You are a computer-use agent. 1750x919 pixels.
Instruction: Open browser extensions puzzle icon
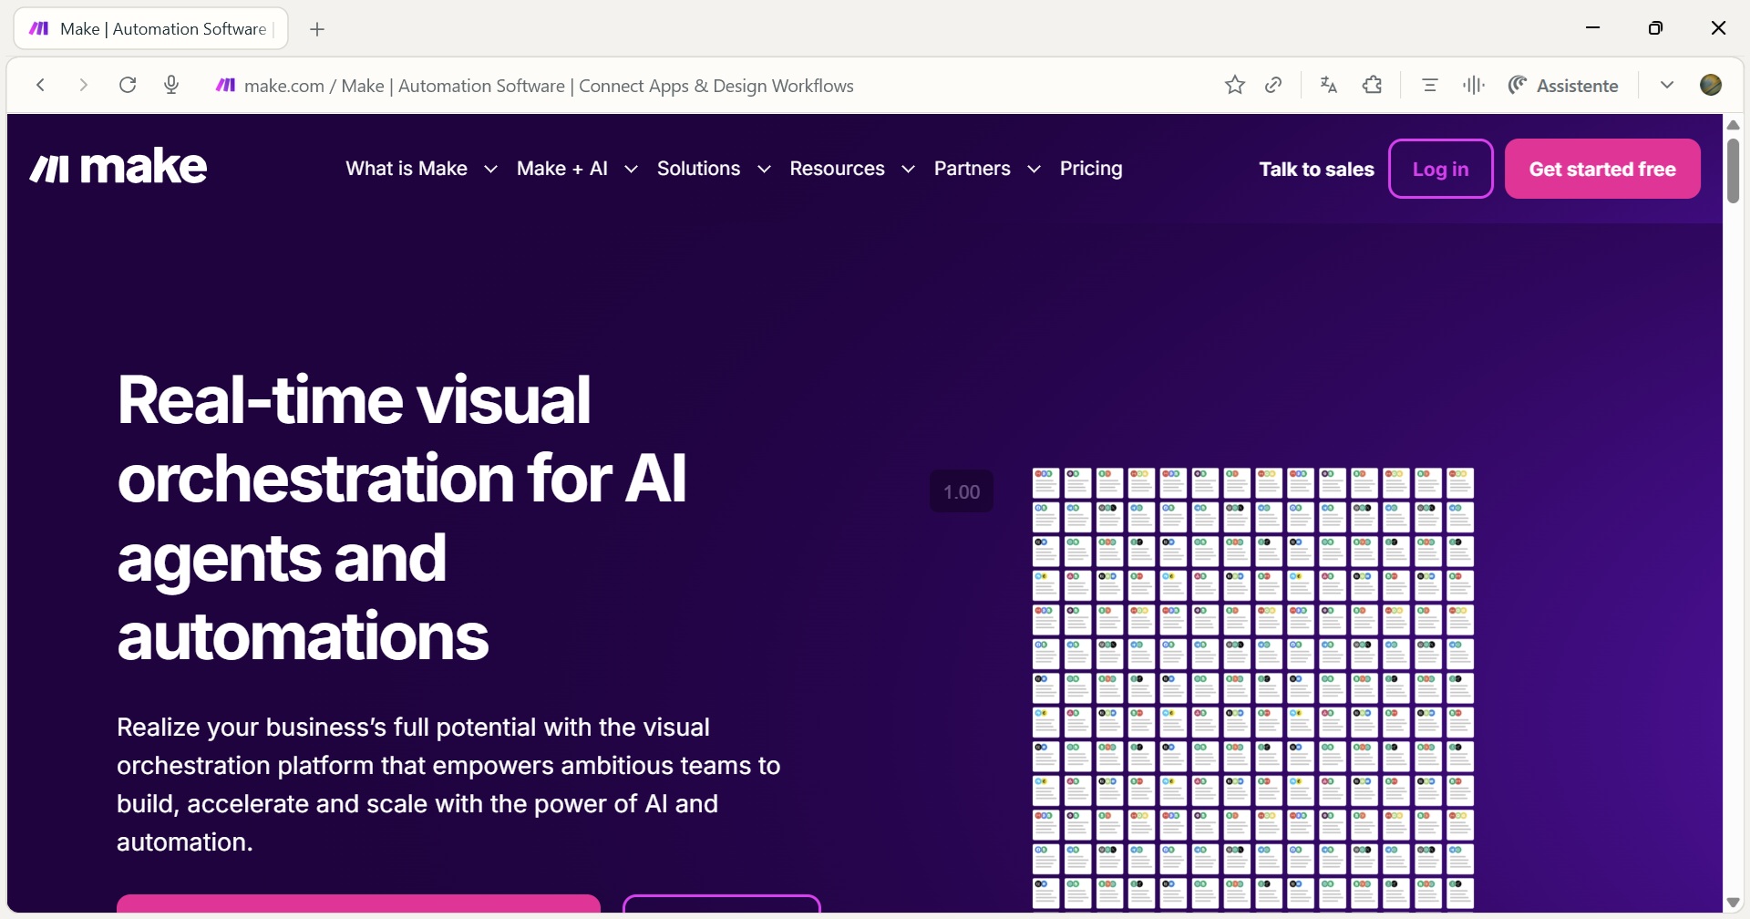[1373, 85]
